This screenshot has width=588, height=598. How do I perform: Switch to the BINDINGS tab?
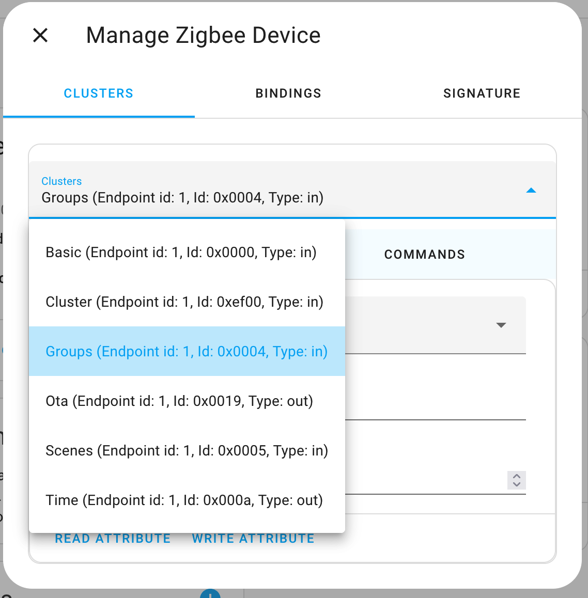(288, 93)
